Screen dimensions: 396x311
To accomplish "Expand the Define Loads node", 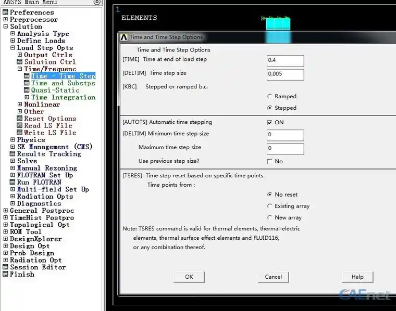I will pyautogui.click(x=13, y=41).
